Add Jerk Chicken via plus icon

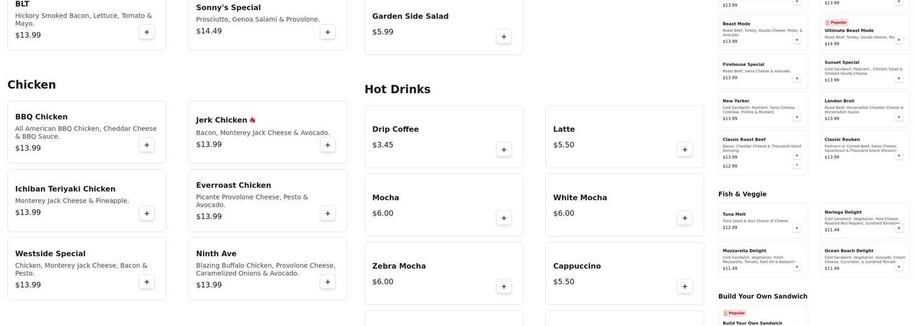[328, 145]
